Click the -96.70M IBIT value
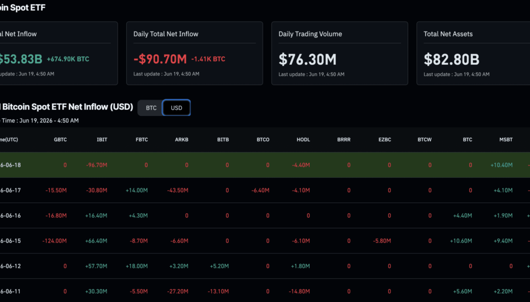Image resolution: width=530 pixels, height=302 pixels. [97, 165]
